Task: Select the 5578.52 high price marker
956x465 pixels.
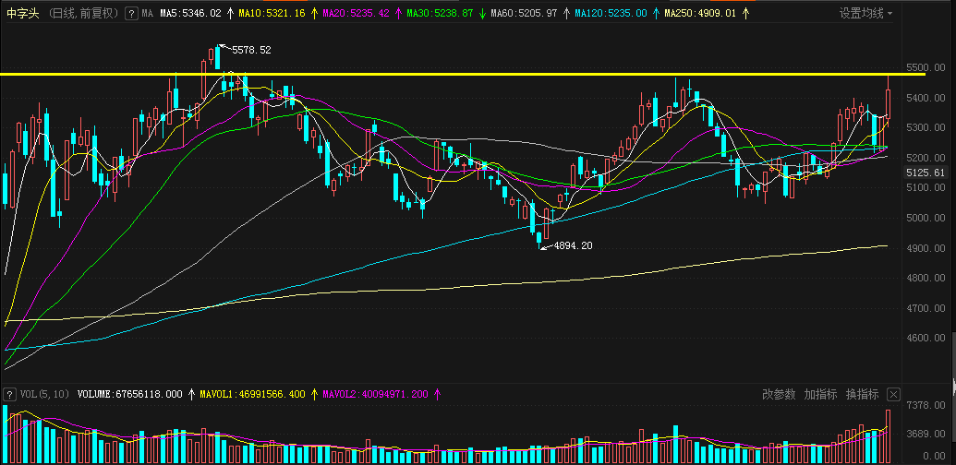Action: click(251, 51)
